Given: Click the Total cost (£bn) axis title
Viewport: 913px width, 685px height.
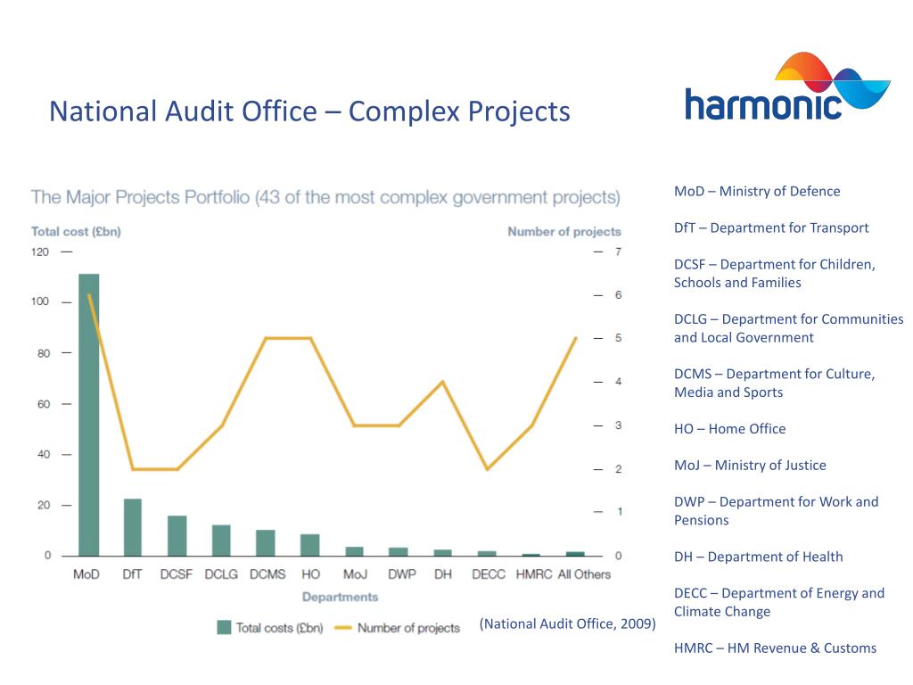Looking at the screenshot, I should [x=76, y=231].
